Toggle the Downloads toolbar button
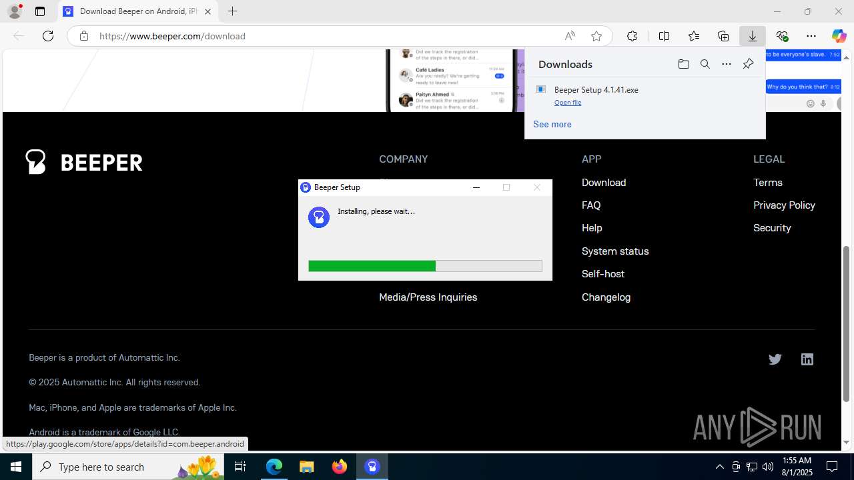Screen dimensions: 854x480 click(753, 36)
